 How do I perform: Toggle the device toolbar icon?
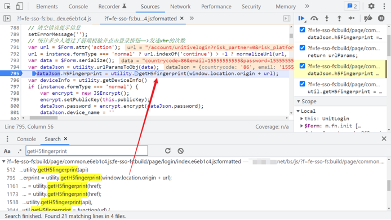click(x=20, y=6)
